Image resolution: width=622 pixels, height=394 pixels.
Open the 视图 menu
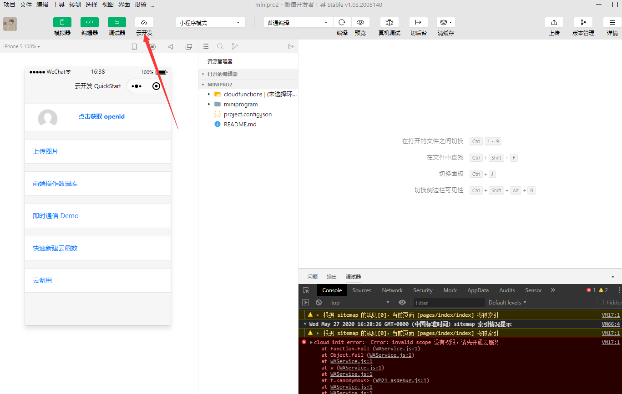[108, 5]
